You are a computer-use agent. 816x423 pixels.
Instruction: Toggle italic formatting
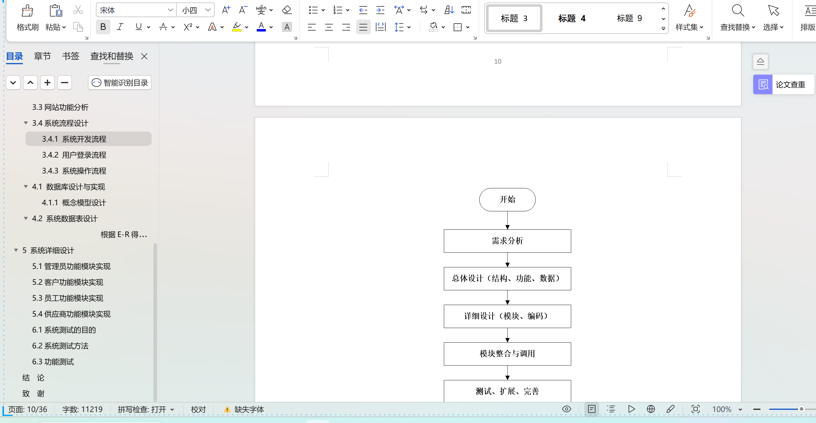120,27
